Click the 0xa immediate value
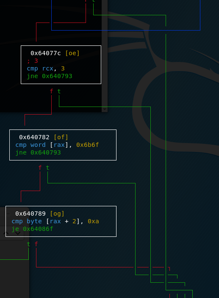The height and width of the screenshot is (298, 219). point(93,221)
